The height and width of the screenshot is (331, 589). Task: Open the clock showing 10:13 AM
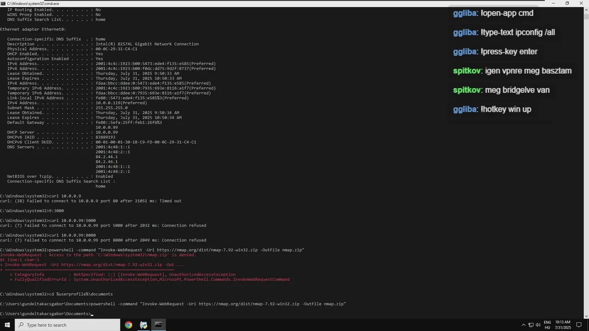[x=563, y=325]
